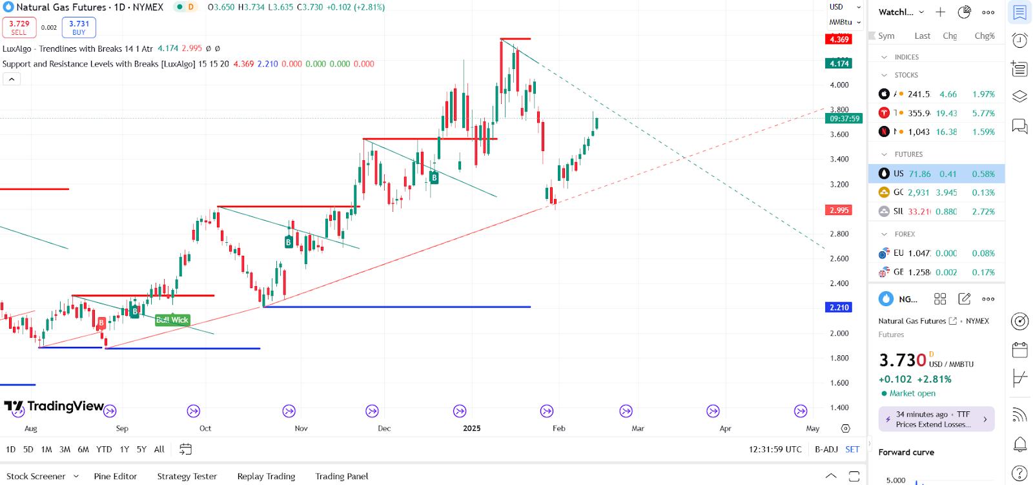Screen dimensions: 1033x485
Task: Click the 3.729 SELL button
Action: 19,28
